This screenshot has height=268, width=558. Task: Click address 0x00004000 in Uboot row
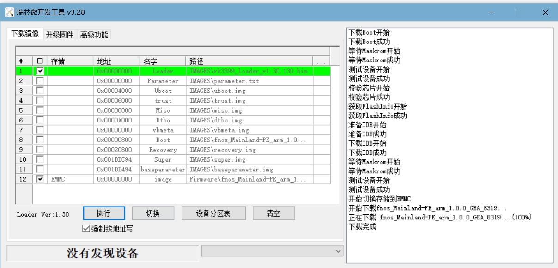coord(117,91)
